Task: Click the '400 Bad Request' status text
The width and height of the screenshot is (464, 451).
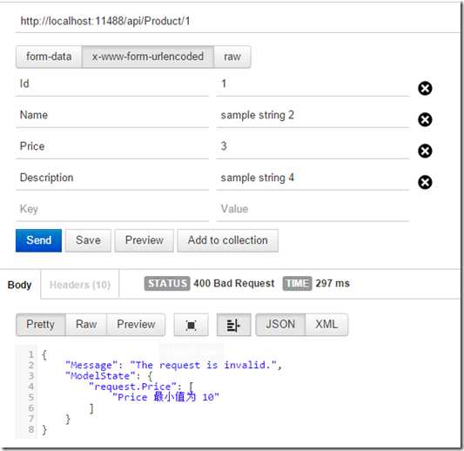Action: pyautogui.click(x=234, y=284)
